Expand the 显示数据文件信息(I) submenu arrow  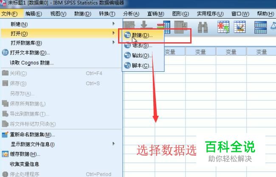tap(114, 144)
